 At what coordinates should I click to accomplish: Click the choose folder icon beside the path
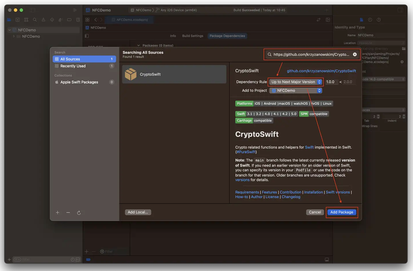pyautogui.click(x=404, y=49)
